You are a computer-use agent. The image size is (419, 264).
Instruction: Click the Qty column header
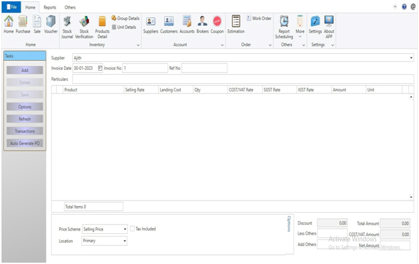point(210,90)
